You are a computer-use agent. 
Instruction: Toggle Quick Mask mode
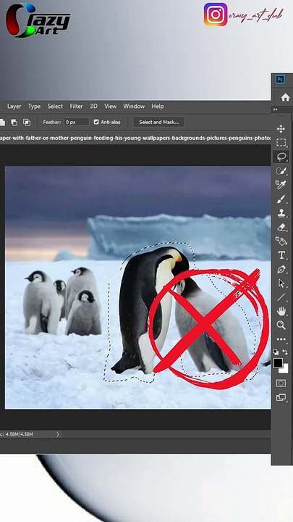tap(281, 384)
